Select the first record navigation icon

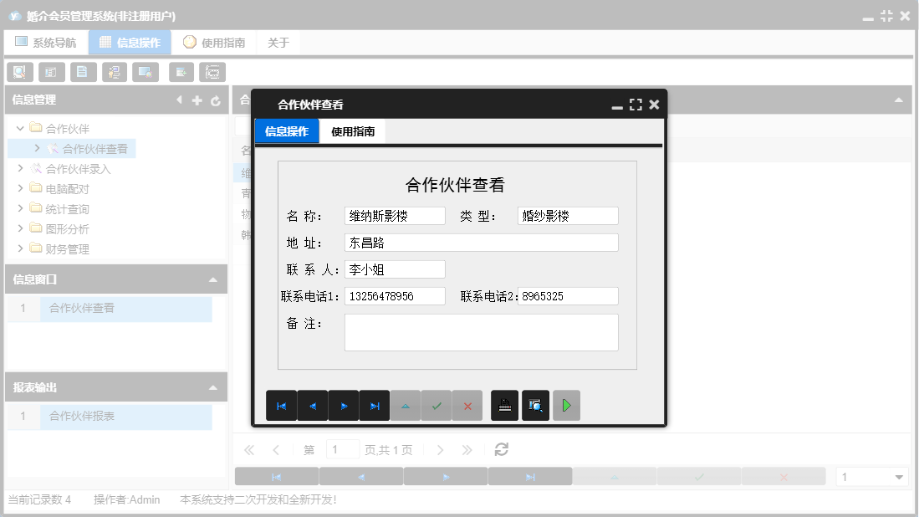pyautogui.click(x=282, y=406)
